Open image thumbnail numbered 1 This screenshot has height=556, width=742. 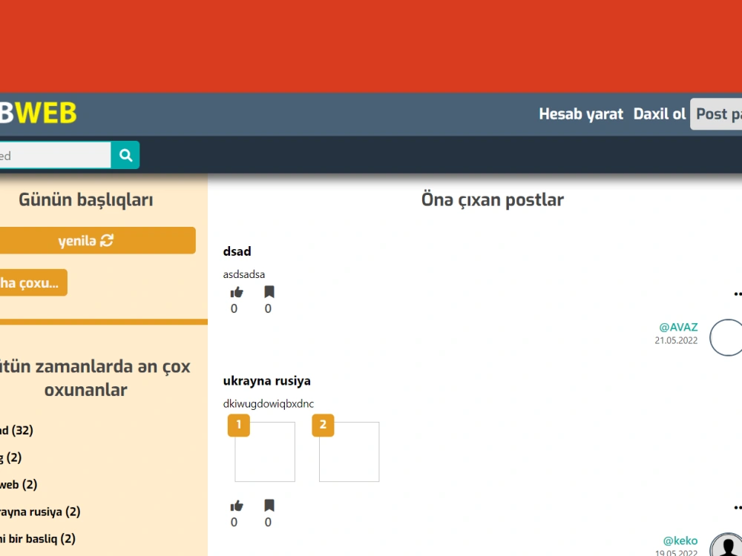265,451
